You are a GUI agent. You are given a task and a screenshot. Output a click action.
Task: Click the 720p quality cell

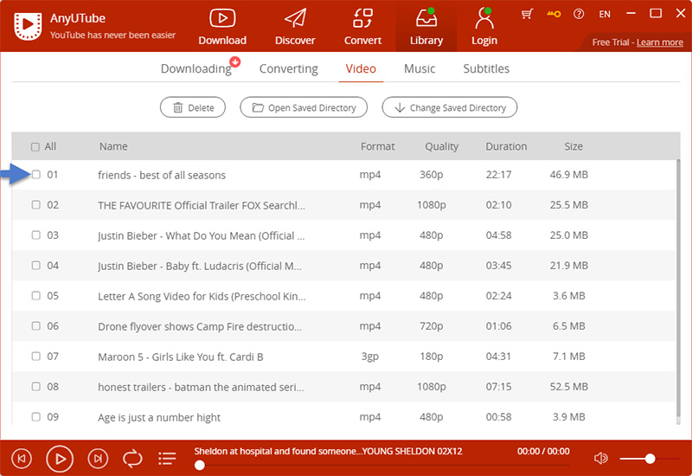point(431,326)
